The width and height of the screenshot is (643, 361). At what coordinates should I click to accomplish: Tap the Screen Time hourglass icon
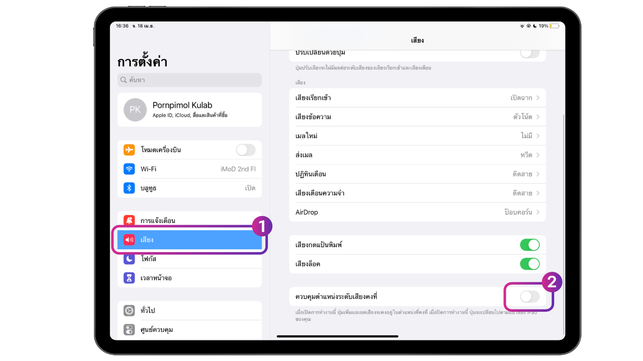coord(129,278)
